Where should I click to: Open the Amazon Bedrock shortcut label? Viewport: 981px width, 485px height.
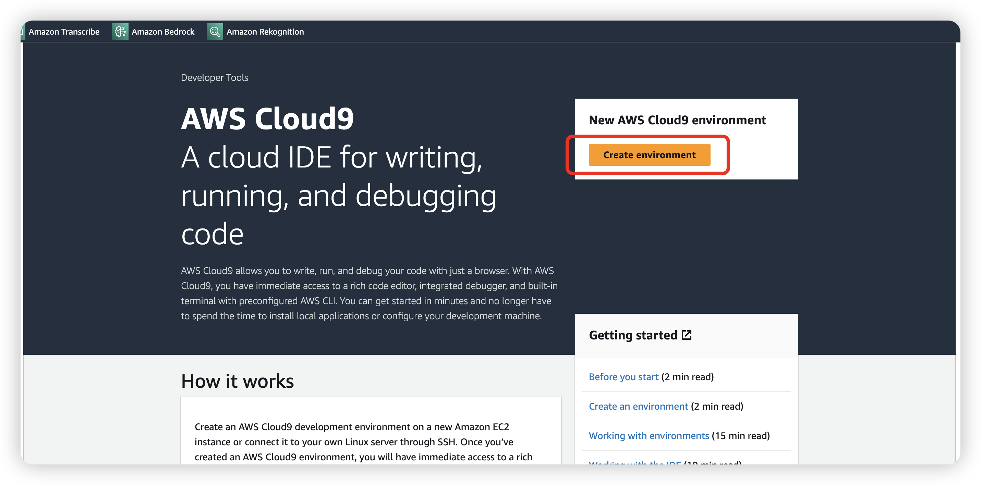tap(163, 32)
